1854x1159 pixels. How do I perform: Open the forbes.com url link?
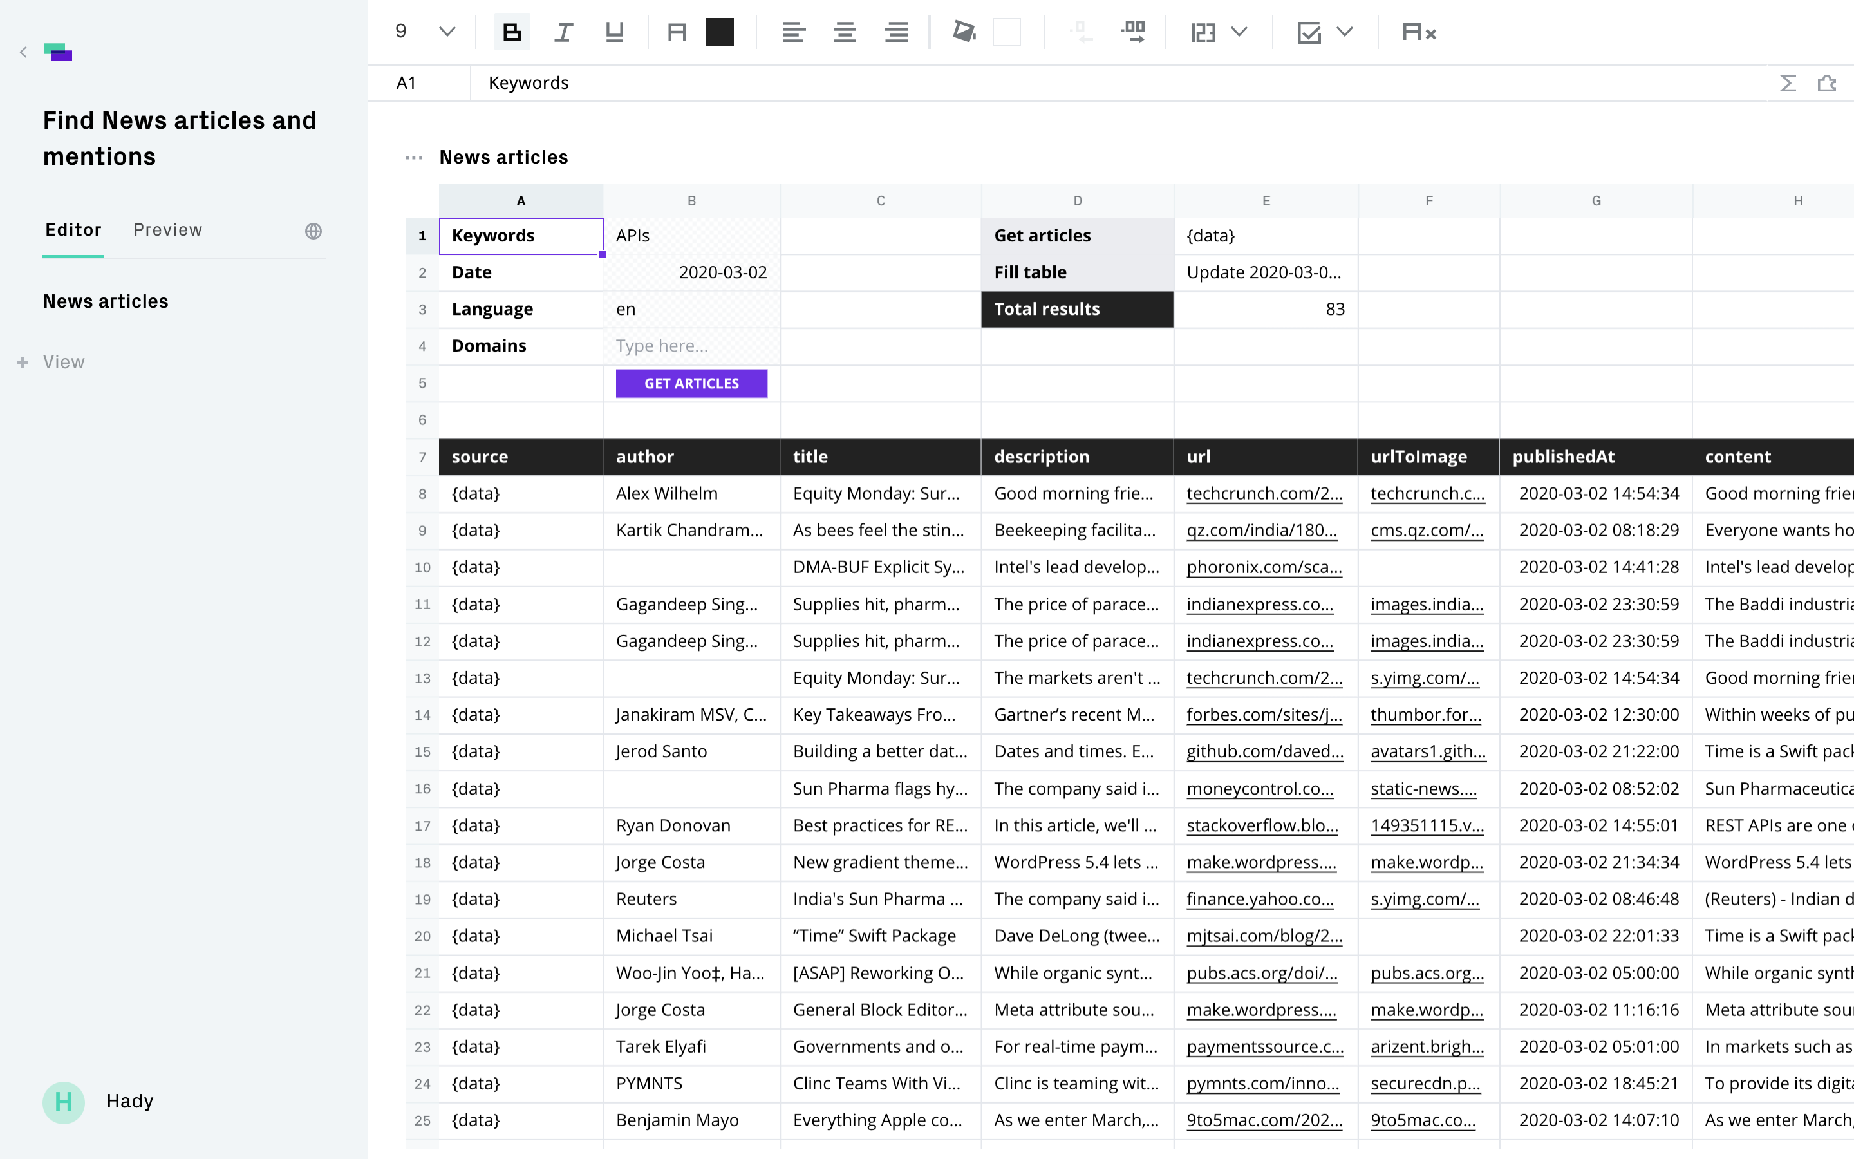[x=1263, y=715]
